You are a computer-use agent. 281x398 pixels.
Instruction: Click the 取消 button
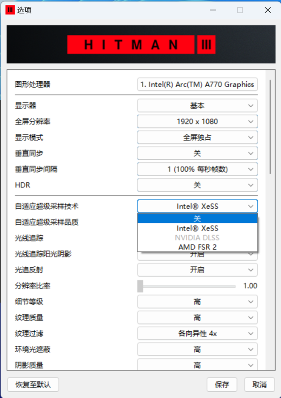(x=259, y=384)
